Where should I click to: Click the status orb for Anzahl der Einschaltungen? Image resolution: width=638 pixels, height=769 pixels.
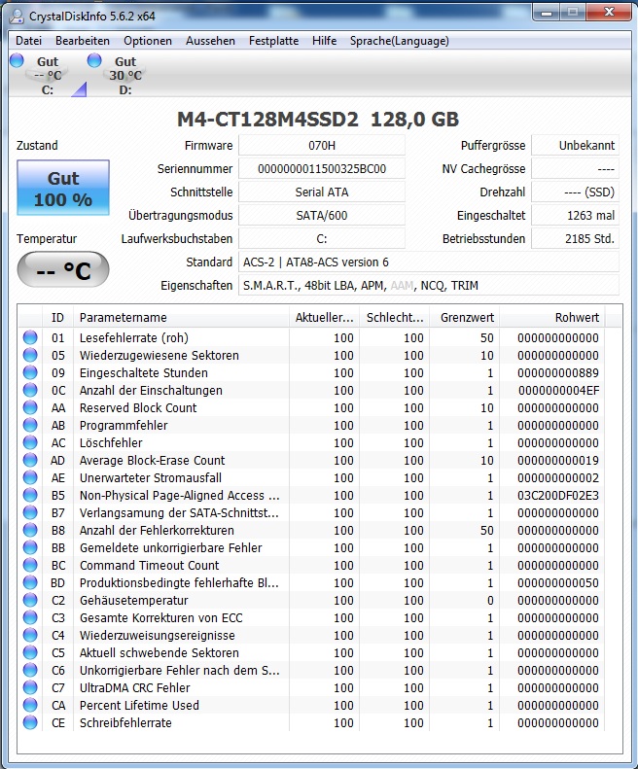[30, 390]
